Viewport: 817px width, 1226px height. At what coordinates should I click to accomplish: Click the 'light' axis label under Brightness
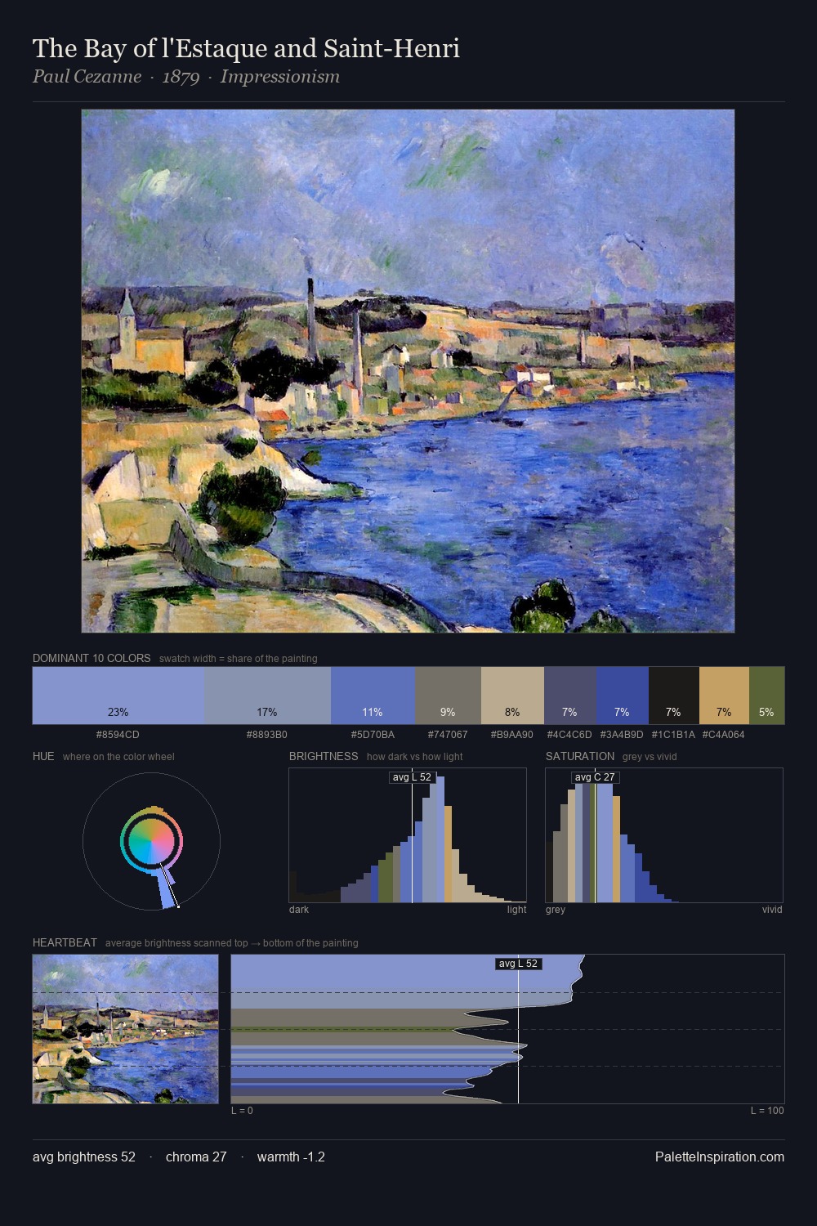[x=517, y=909]
